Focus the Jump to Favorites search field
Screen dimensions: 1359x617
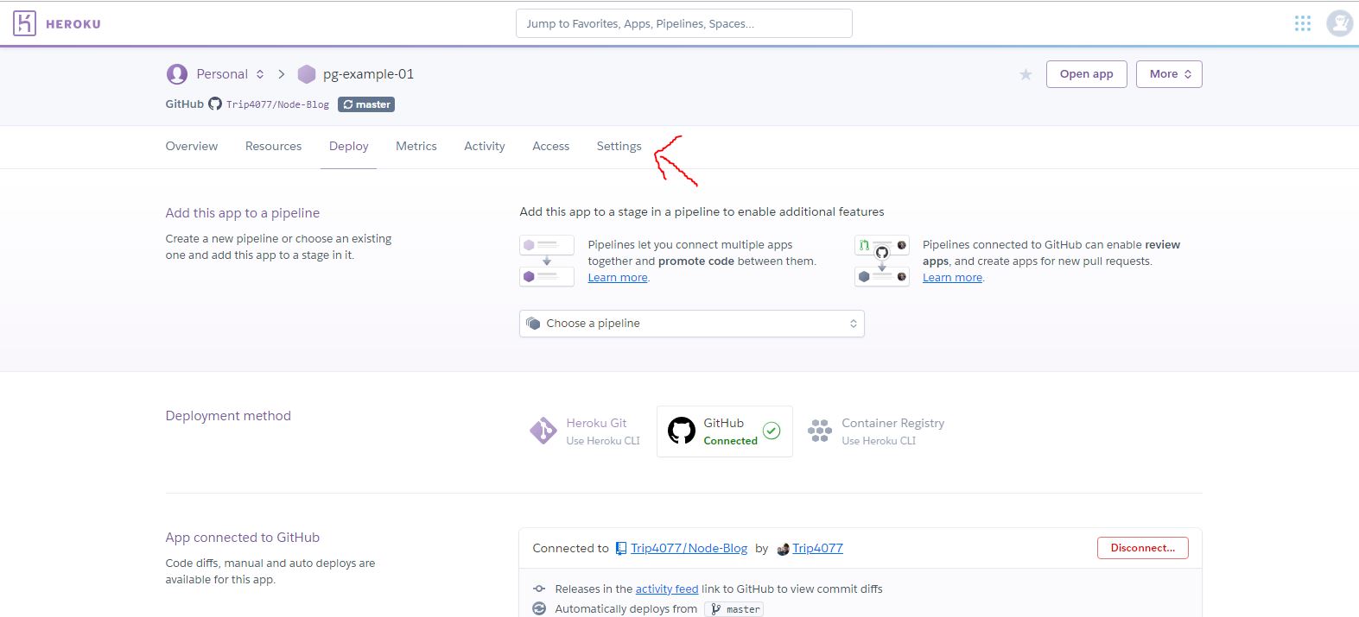[684, 23]
